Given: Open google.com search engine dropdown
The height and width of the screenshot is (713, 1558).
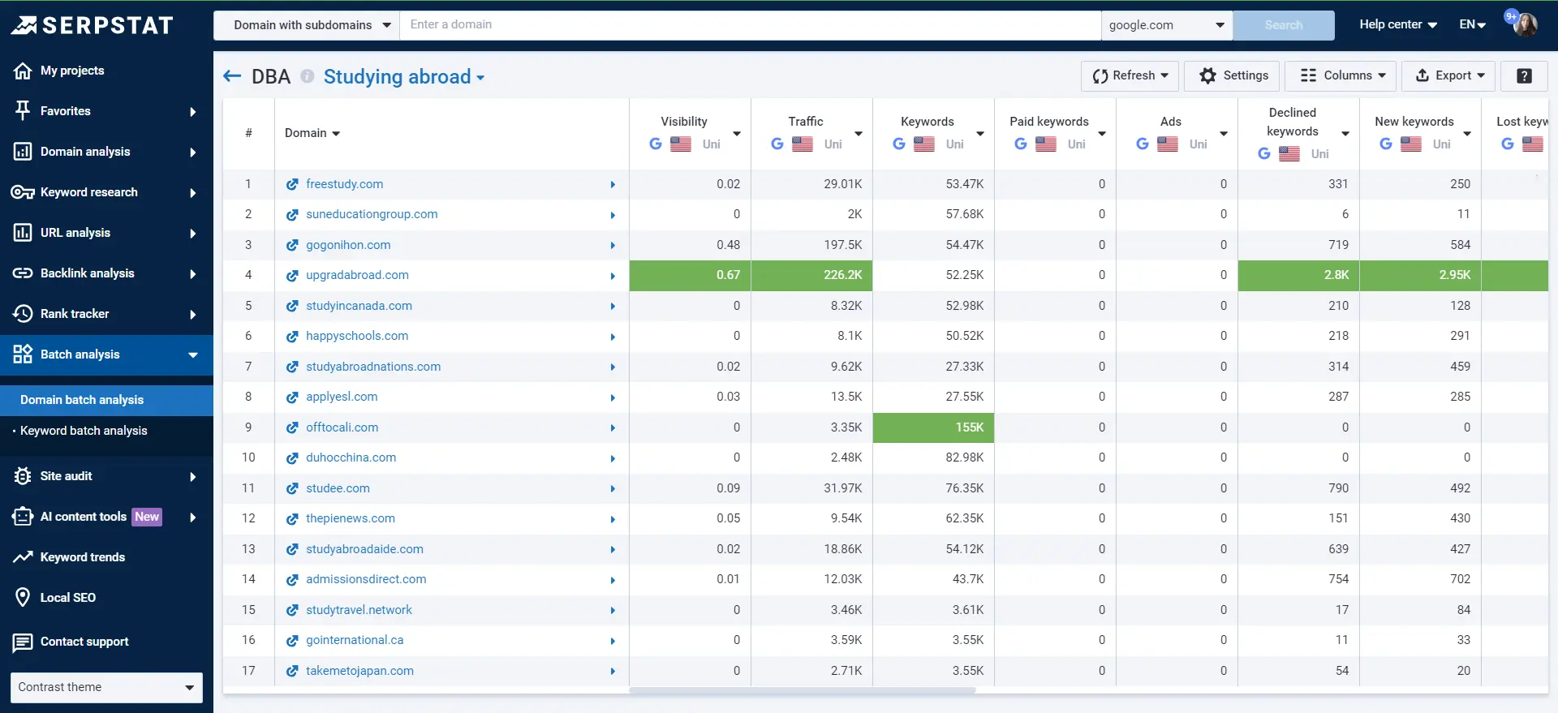Looking at the screenshot, I should [1167, 25].
